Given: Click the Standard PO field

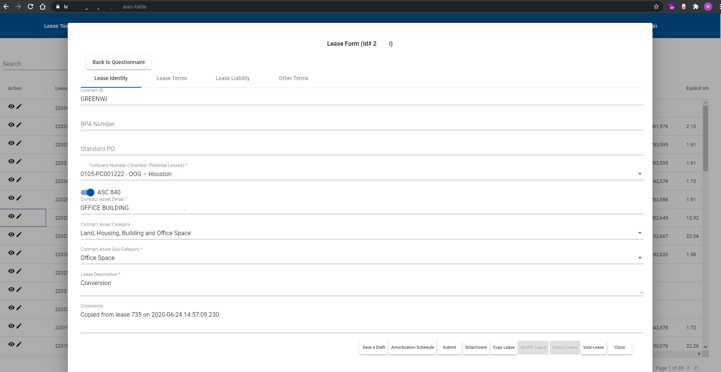Looking at the screenshot, I should 362,149.
